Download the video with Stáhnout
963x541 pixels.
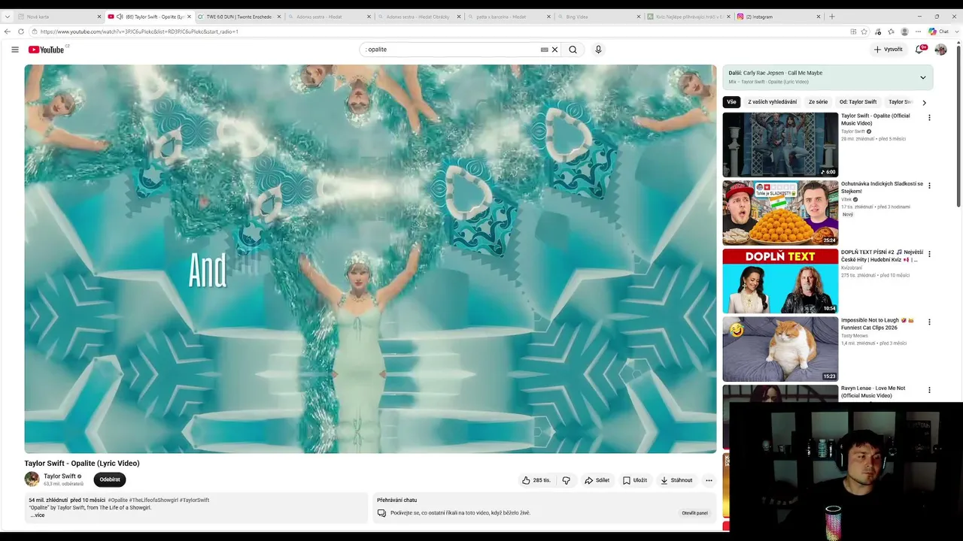[x=676, y=480]
